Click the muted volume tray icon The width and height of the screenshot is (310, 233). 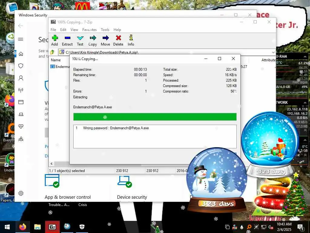pos(271,227)
